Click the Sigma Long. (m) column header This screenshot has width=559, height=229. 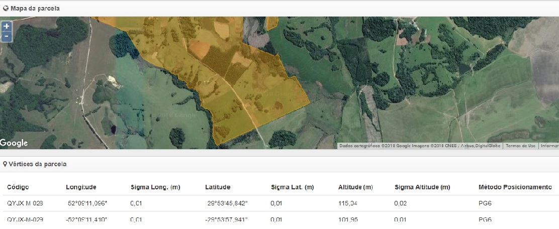[155, 187]
